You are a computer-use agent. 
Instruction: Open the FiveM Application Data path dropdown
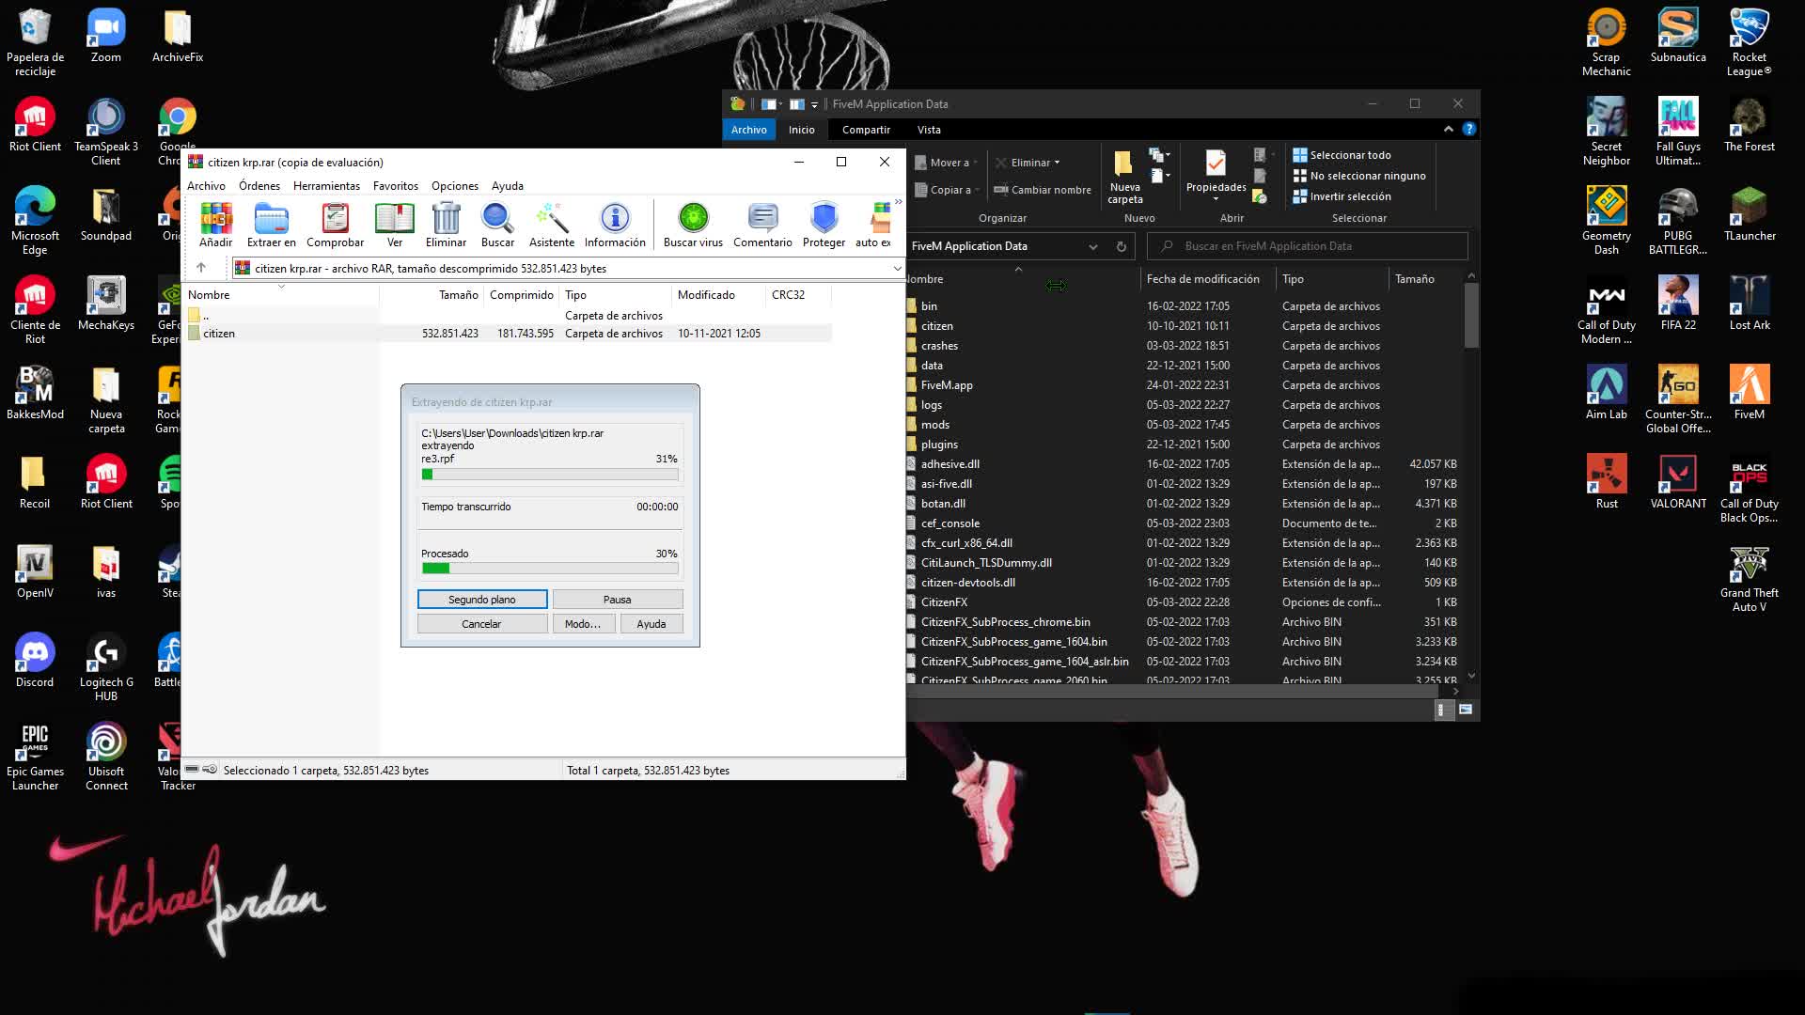point(1093,246)
